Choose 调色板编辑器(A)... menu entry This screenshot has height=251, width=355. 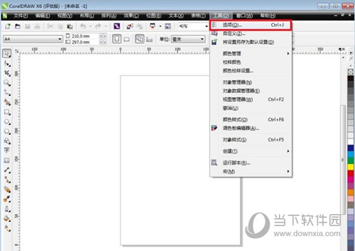pos(251,128)
